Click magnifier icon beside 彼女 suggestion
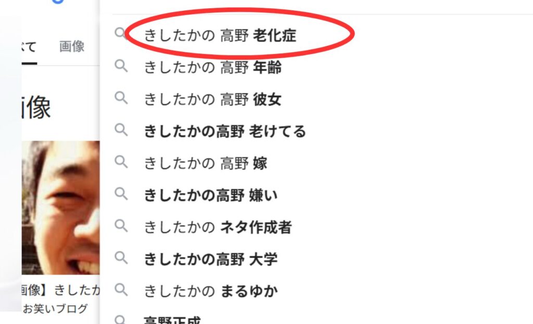This screenshot has width=533, height=324. pos(121,98)
